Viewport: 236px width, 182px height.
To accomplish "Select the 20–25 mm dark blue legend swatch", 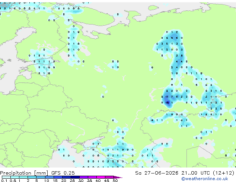I will [67, 177].
